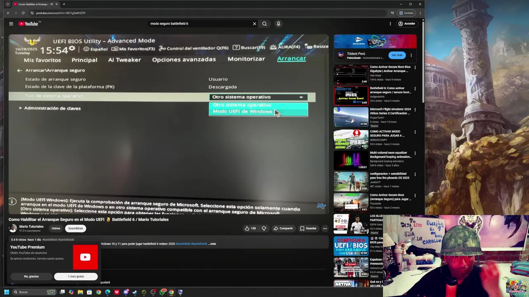Expand description with ...más
Screen dimensions: 529x297
click(x=212, y=244)
